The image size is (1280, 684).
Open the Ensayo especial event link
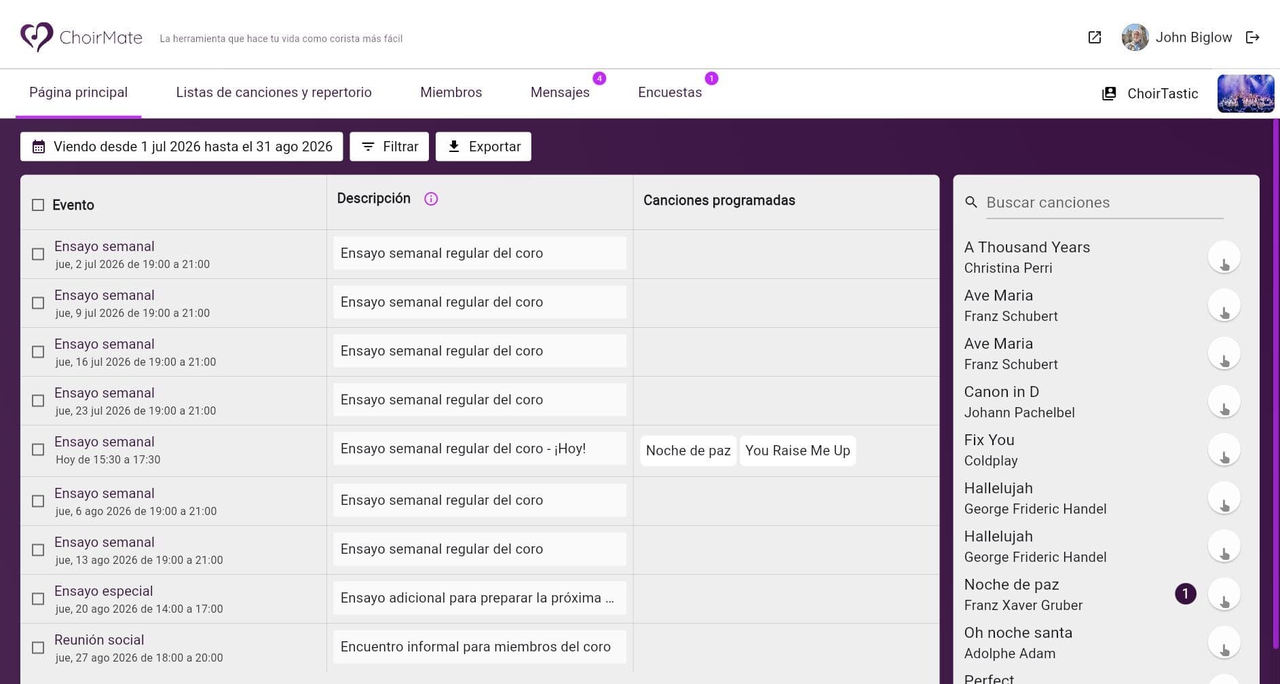104,591
